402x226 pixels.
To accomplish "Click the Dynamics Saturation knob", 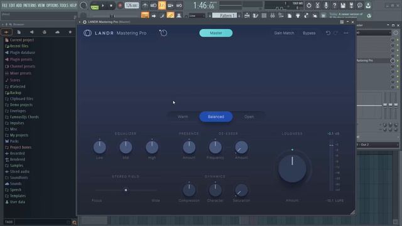I will pyautogui.click(x=241, y=190).
